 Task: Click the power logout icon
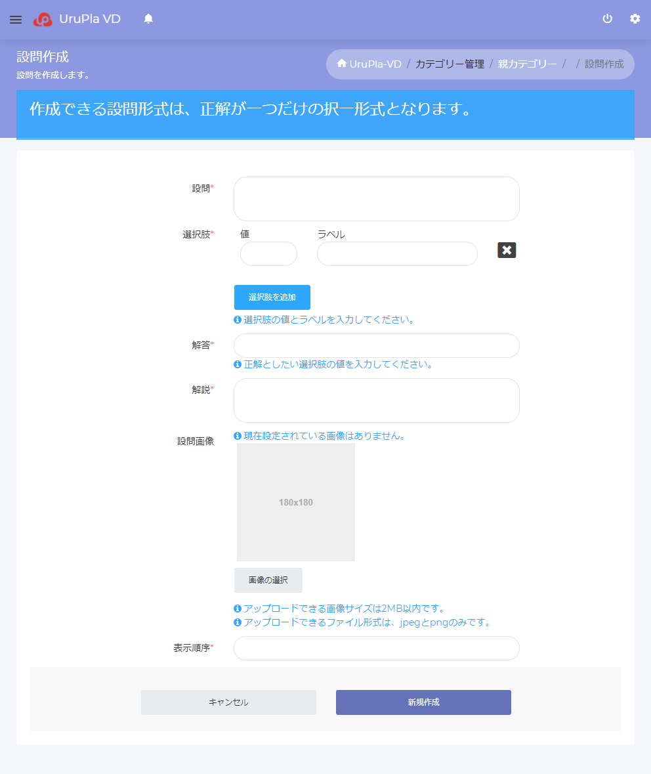(607, 19)
